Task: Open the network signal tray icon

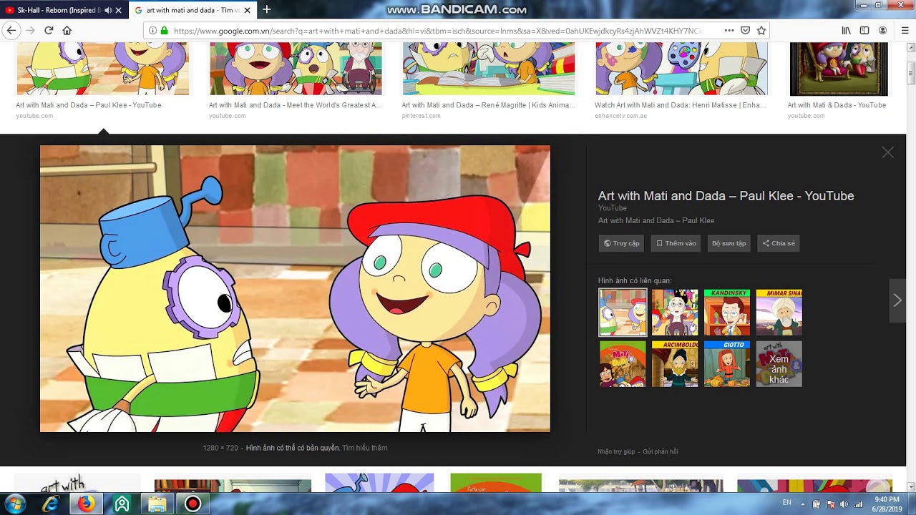Action: 858,504
